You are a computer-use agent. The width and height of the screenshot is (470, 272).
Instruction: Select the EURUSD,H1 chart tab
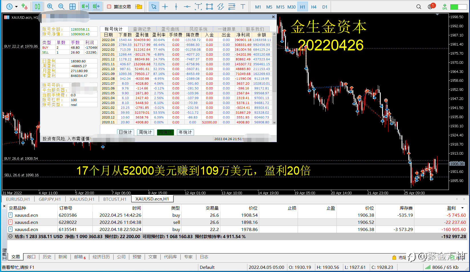coord(18,199)
